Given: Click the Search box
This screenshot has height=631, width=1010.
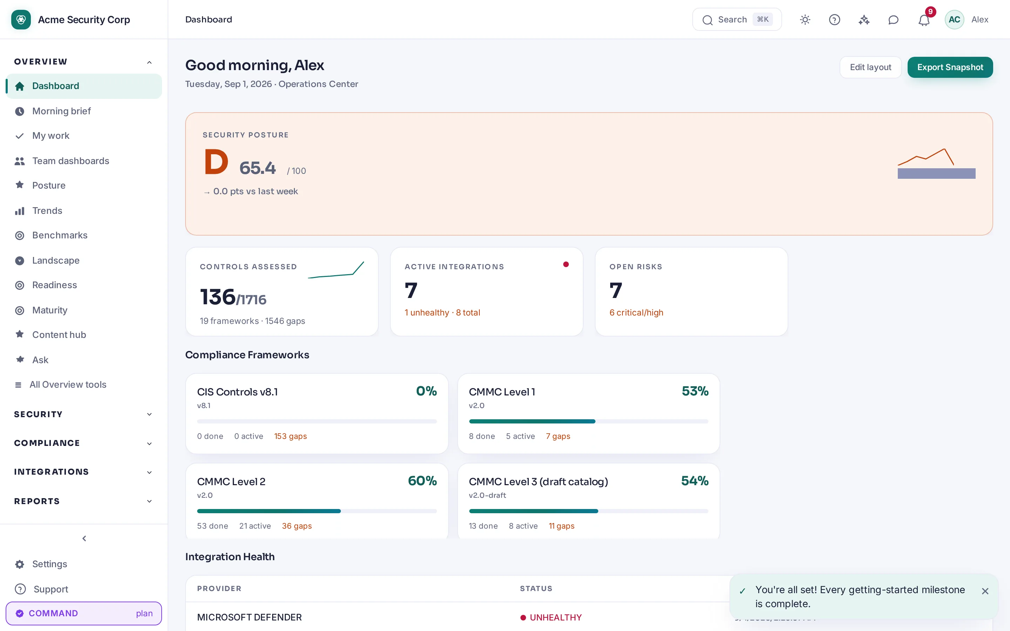Looking at the screenshot, I should tap(736, 20).
